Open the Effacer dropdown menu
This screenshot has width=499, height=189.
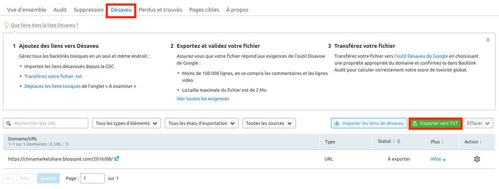[479, 123]
